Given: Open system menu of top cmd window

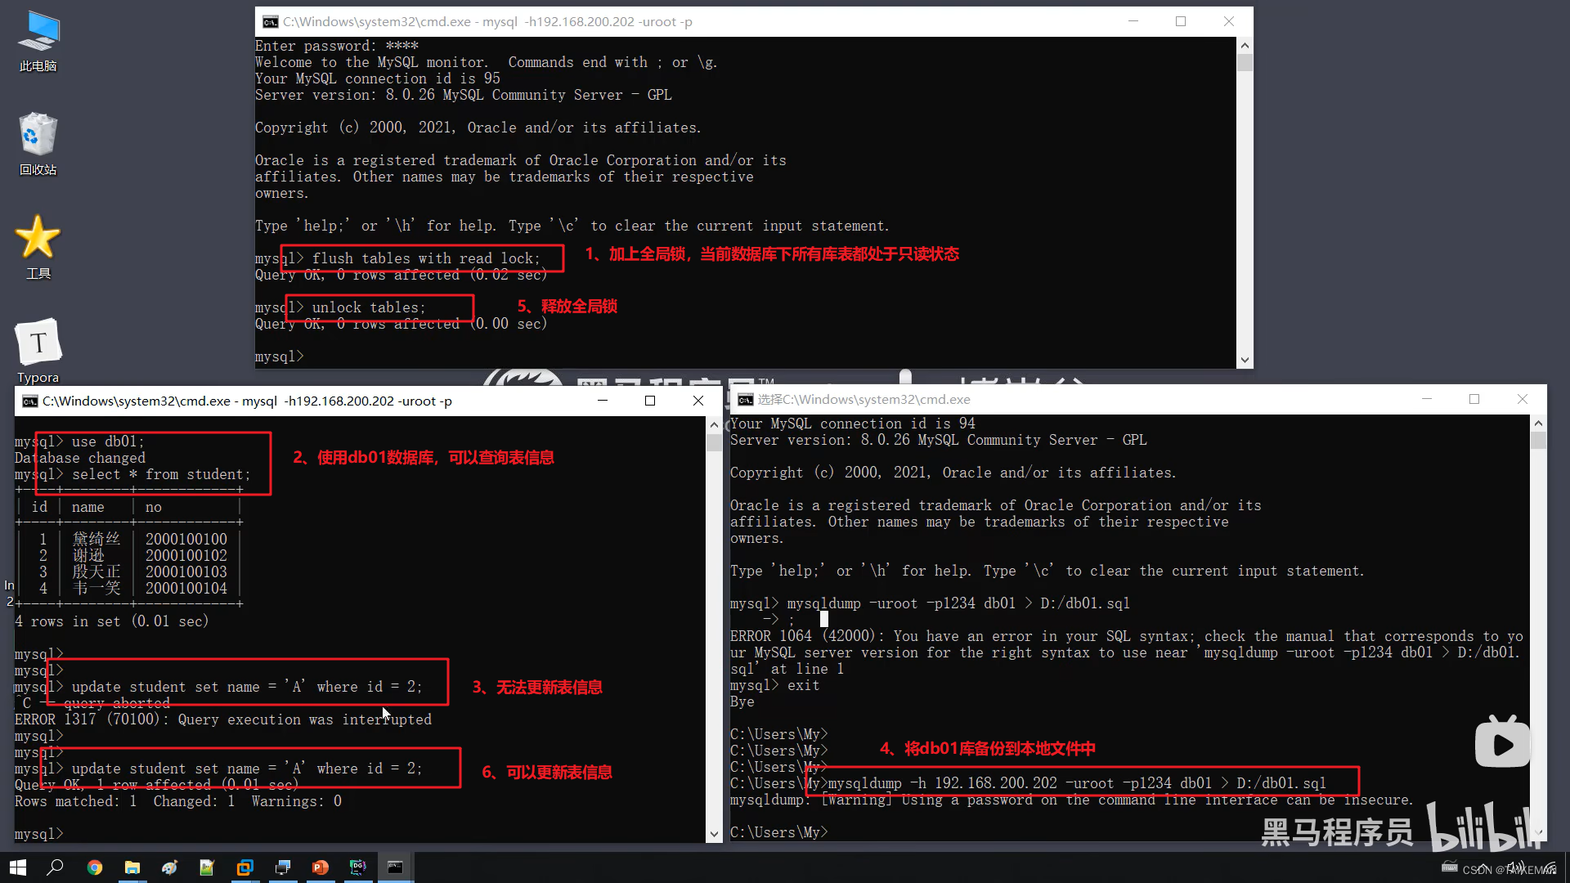Looking at the screenshot, I should click(x=270, y=22).
